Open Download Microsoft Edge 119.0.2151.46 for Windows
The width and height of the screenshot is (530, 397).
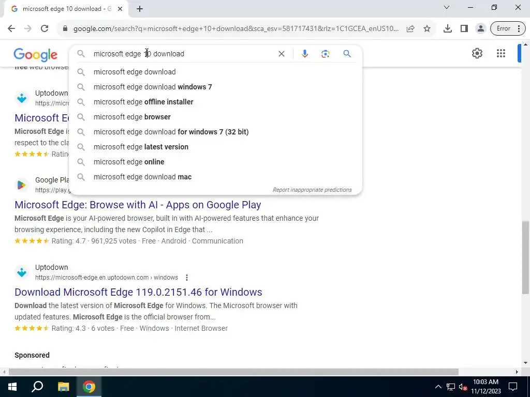click(x=138, y=292)
